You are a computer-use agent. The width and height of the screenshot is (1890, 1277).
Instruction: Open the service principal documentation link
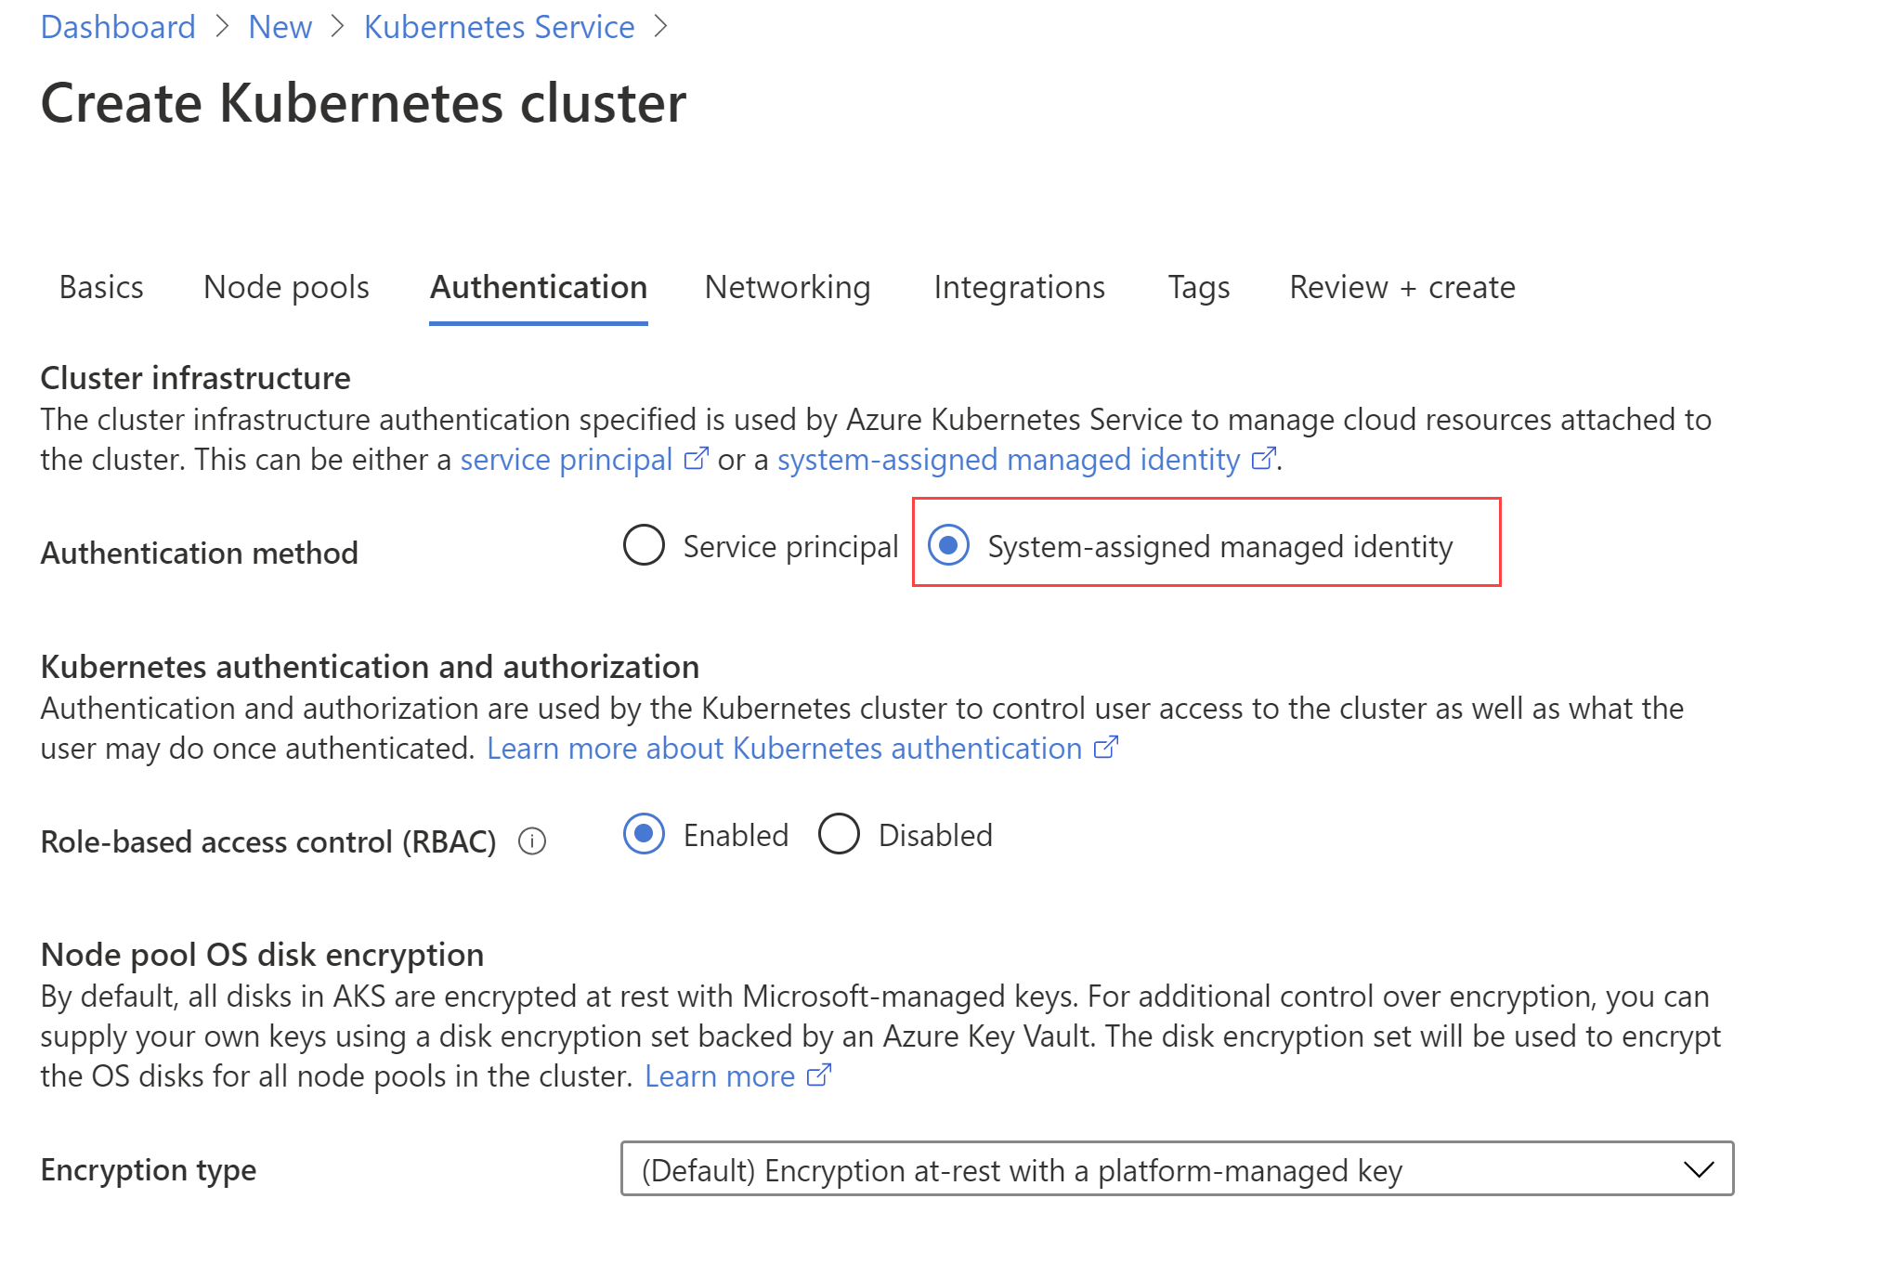coord(567,460)
